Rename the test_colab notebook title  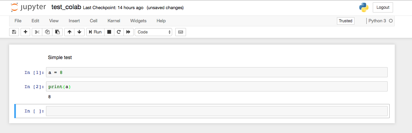tap(66, 7)
